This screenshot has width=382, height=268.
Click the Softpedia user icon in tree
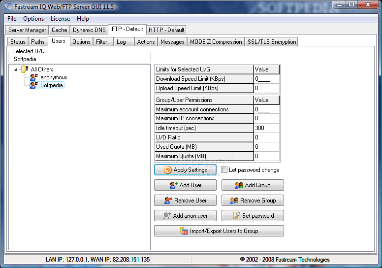click(x=34, y=85)
